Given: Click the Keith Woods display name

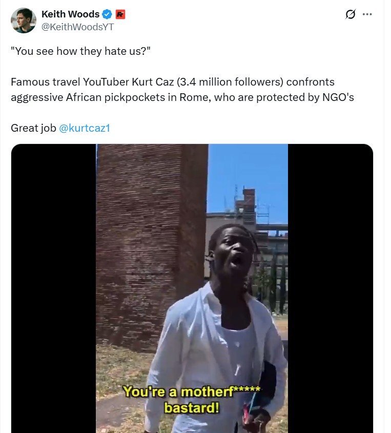Looking at the screenshot, I should 70,14.
